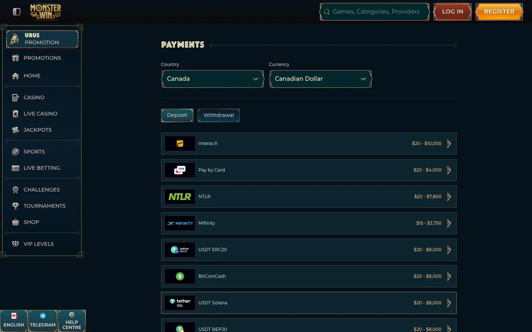Image resolution: width=532 pixels, height=332 pixels.
Task: Open the Telegram button label
Action: tap(43, 325)
